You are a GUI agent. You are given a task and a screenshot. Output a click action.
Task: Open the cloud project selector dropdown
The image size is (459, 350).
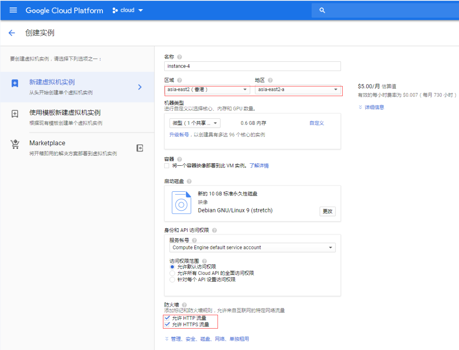[x=128, y=10]
